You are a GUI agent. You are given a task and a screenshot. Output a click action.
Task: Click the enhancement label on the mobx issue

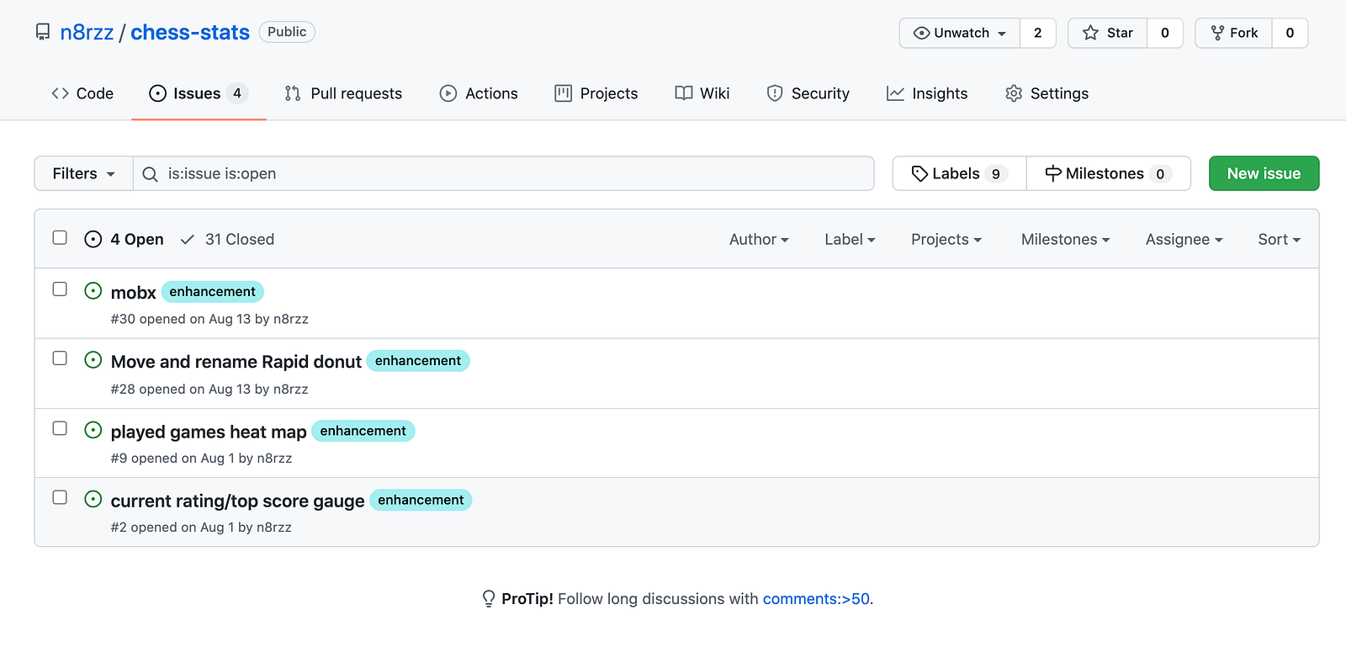pyautogui.click(x=212, y=292)
